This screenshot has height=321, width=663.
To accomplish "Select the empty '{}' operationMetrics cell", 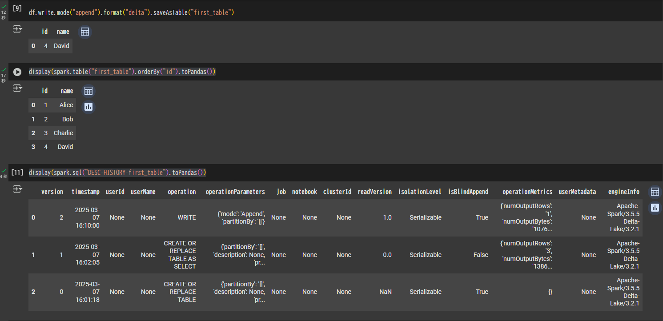I will click(x=550, y=292).
